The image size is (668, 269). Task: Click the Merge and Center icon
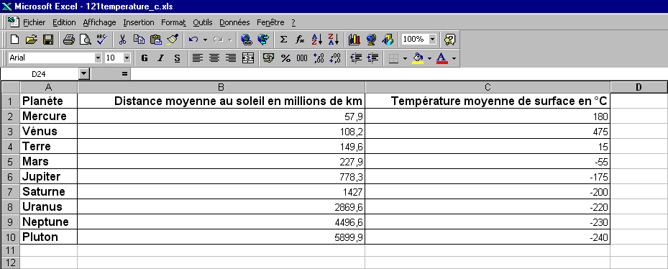coord(248,58)
